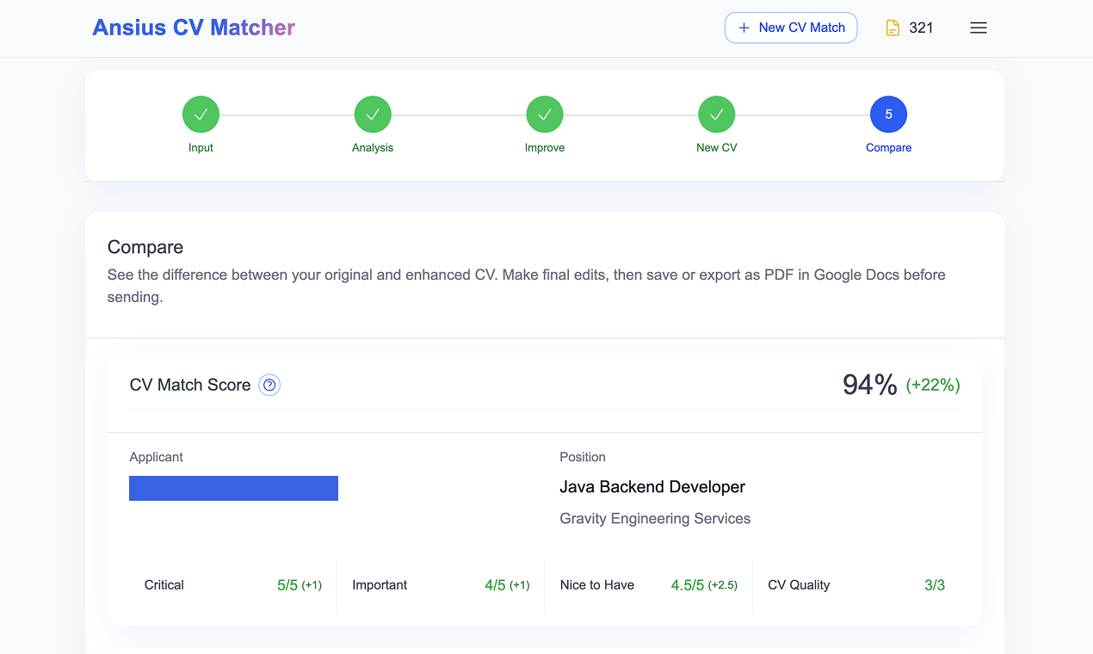Screen dimensions: 1093x654
Task: Click the yellow document credits icon
Action: [892, 28]
